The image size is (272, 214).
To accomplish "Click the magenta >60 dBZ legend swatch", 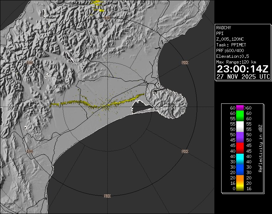I will [x=240, y=108].
